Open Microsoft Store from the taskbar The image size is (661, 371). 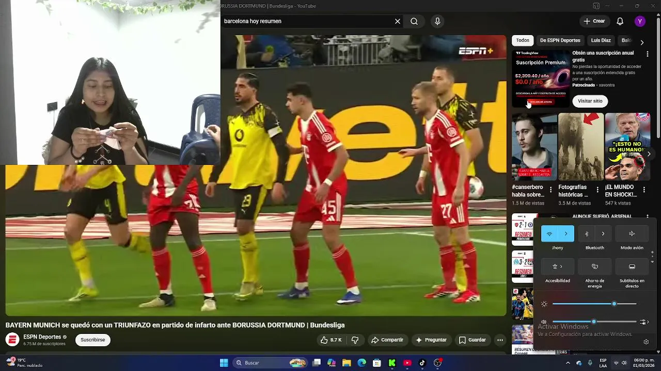tap(377, 363)
